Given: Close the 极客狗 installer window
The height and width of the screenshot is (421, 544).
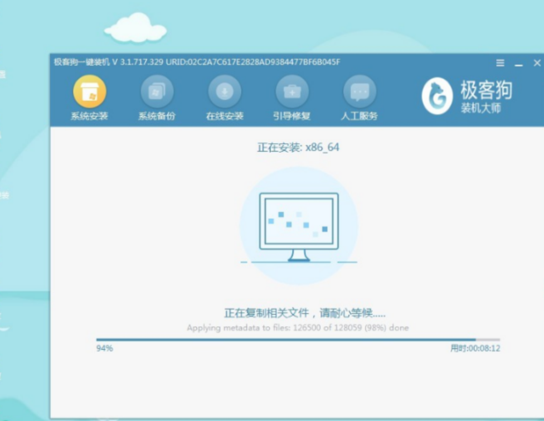Looking at the screenshot, I should coord(537,63).
